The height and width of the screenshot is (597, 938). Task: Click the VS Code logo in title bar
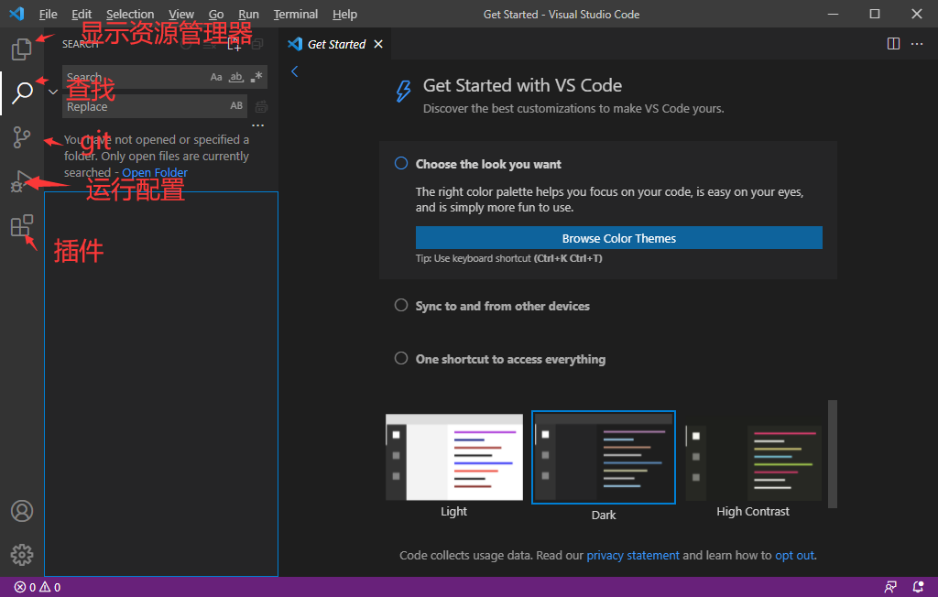(16, 14)
